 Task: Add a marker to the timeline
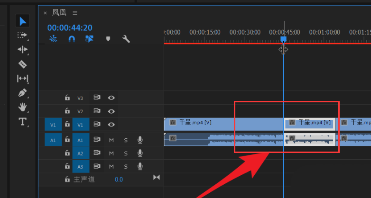coord(108,39)
